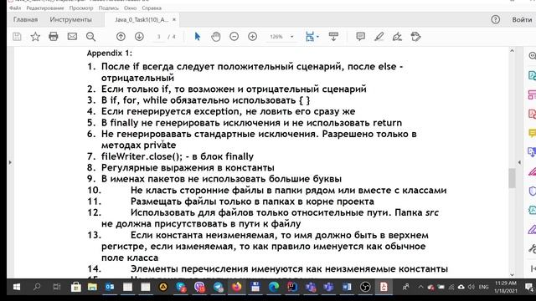Screen dimensions: 536x301
Task: Open the Fill and Sign pen icon
Action: [x=397, y=37]
